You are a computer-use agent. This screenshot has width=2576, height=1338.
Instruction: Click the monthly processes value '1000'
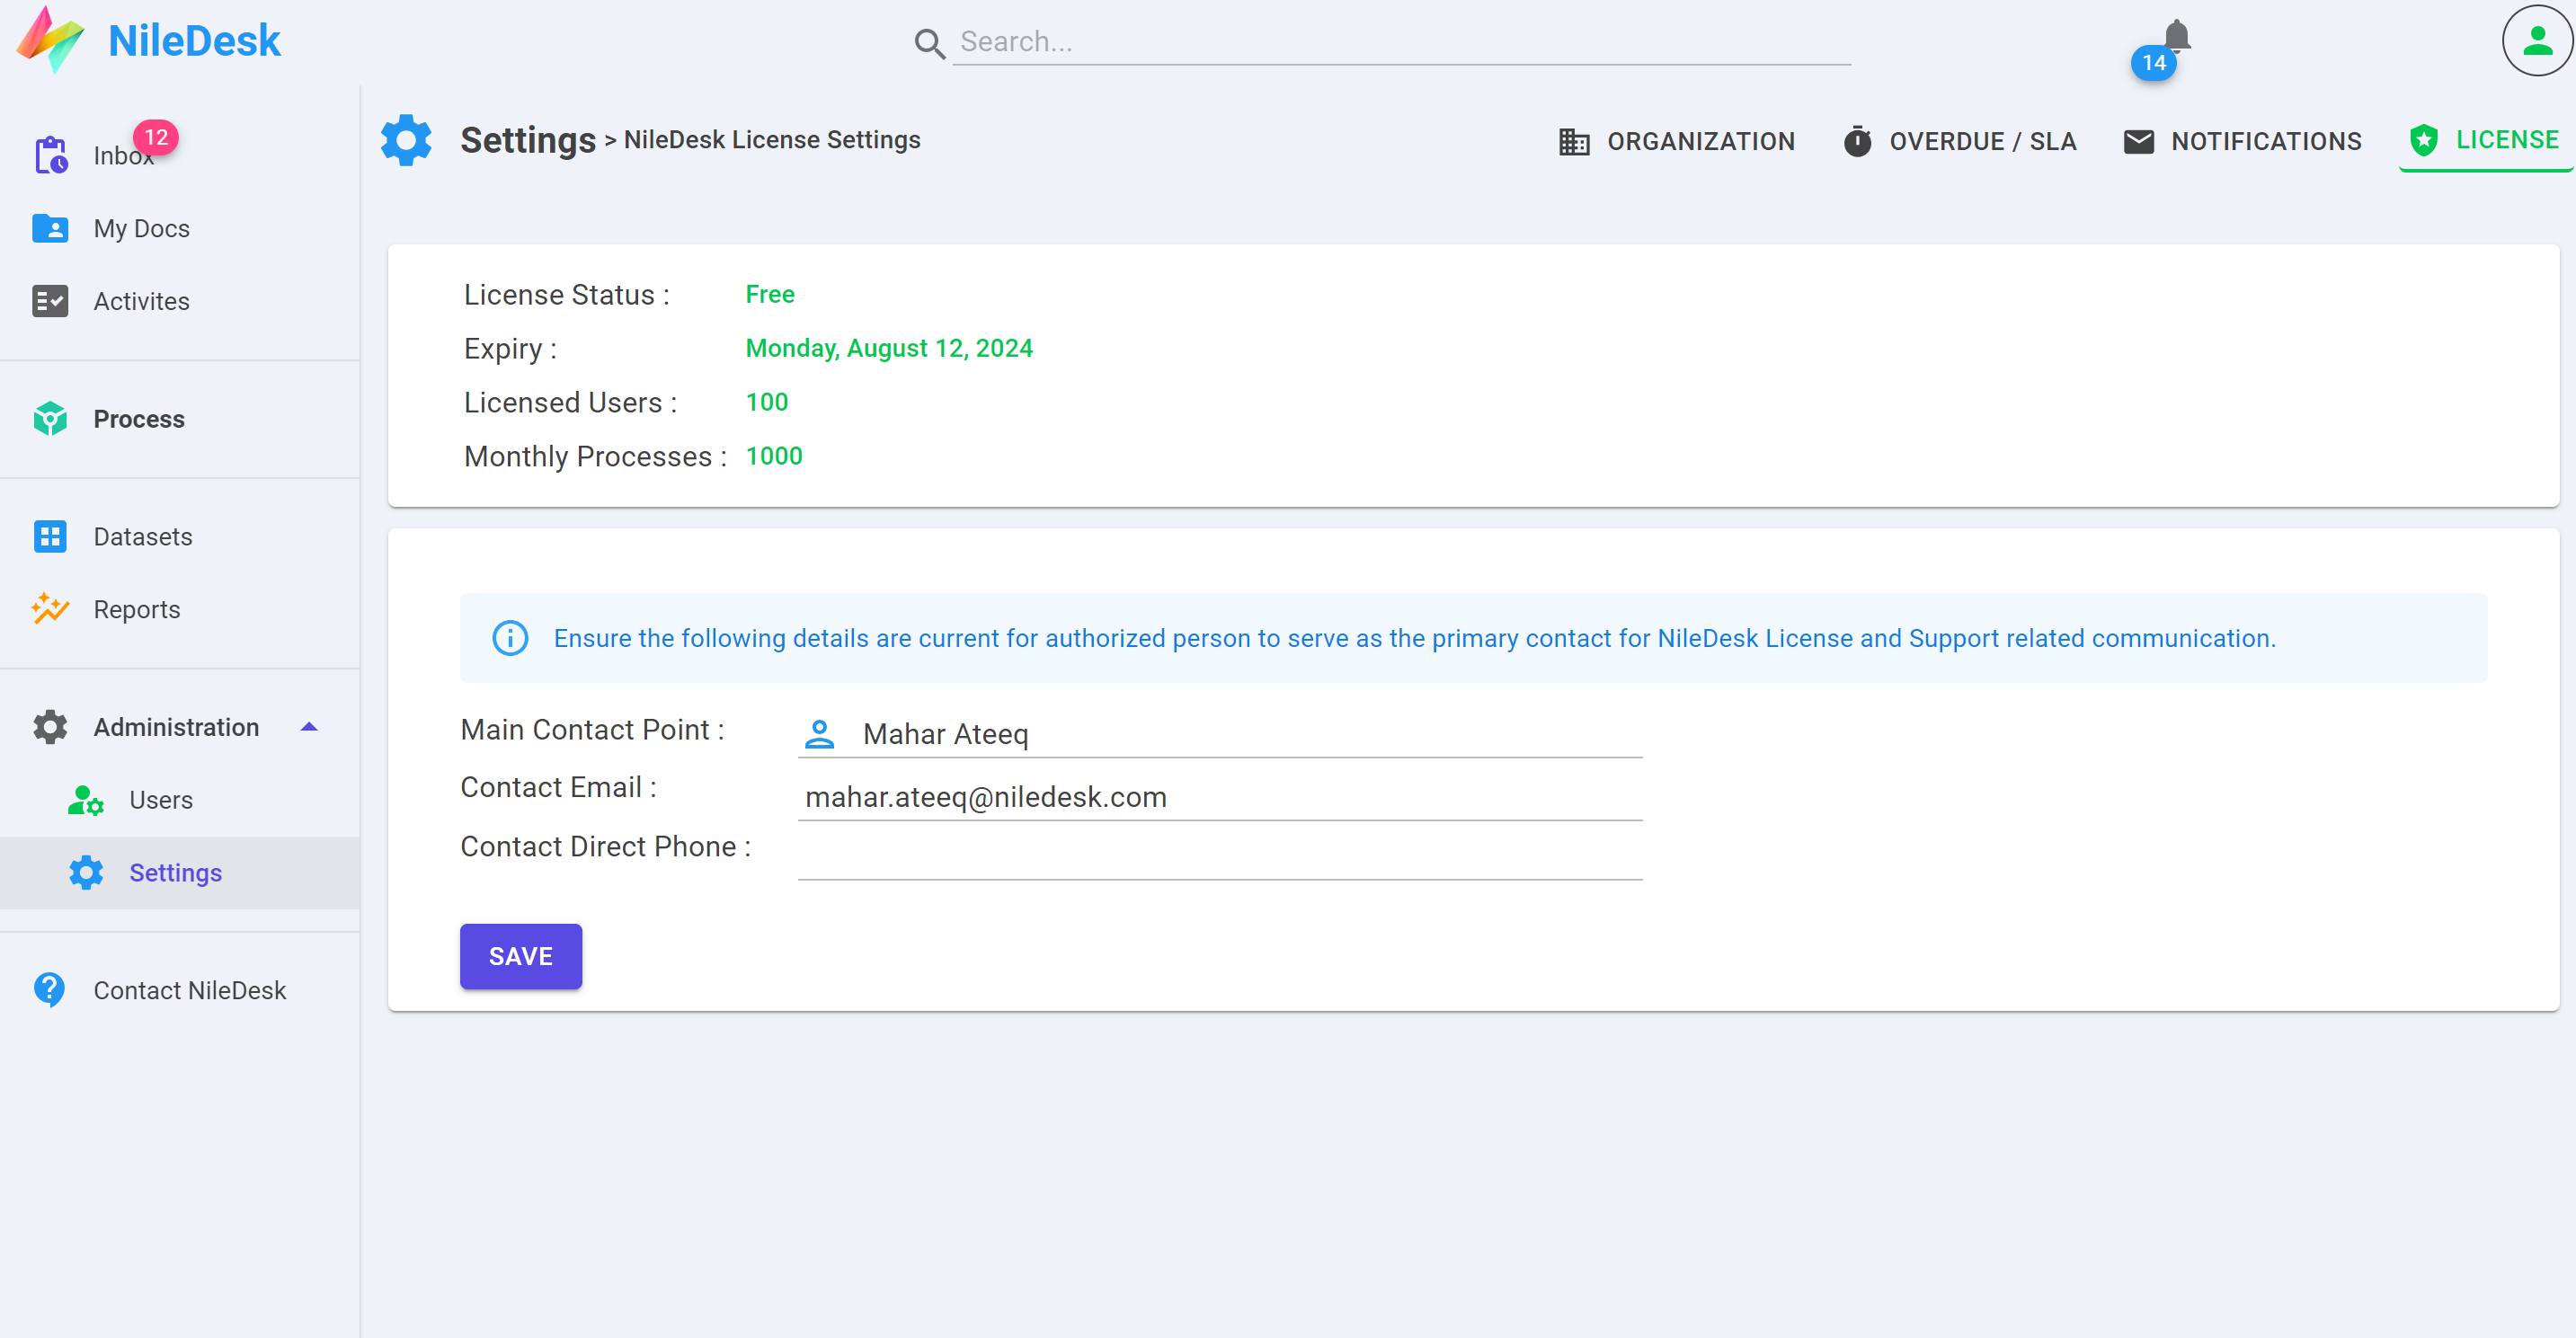774,456
